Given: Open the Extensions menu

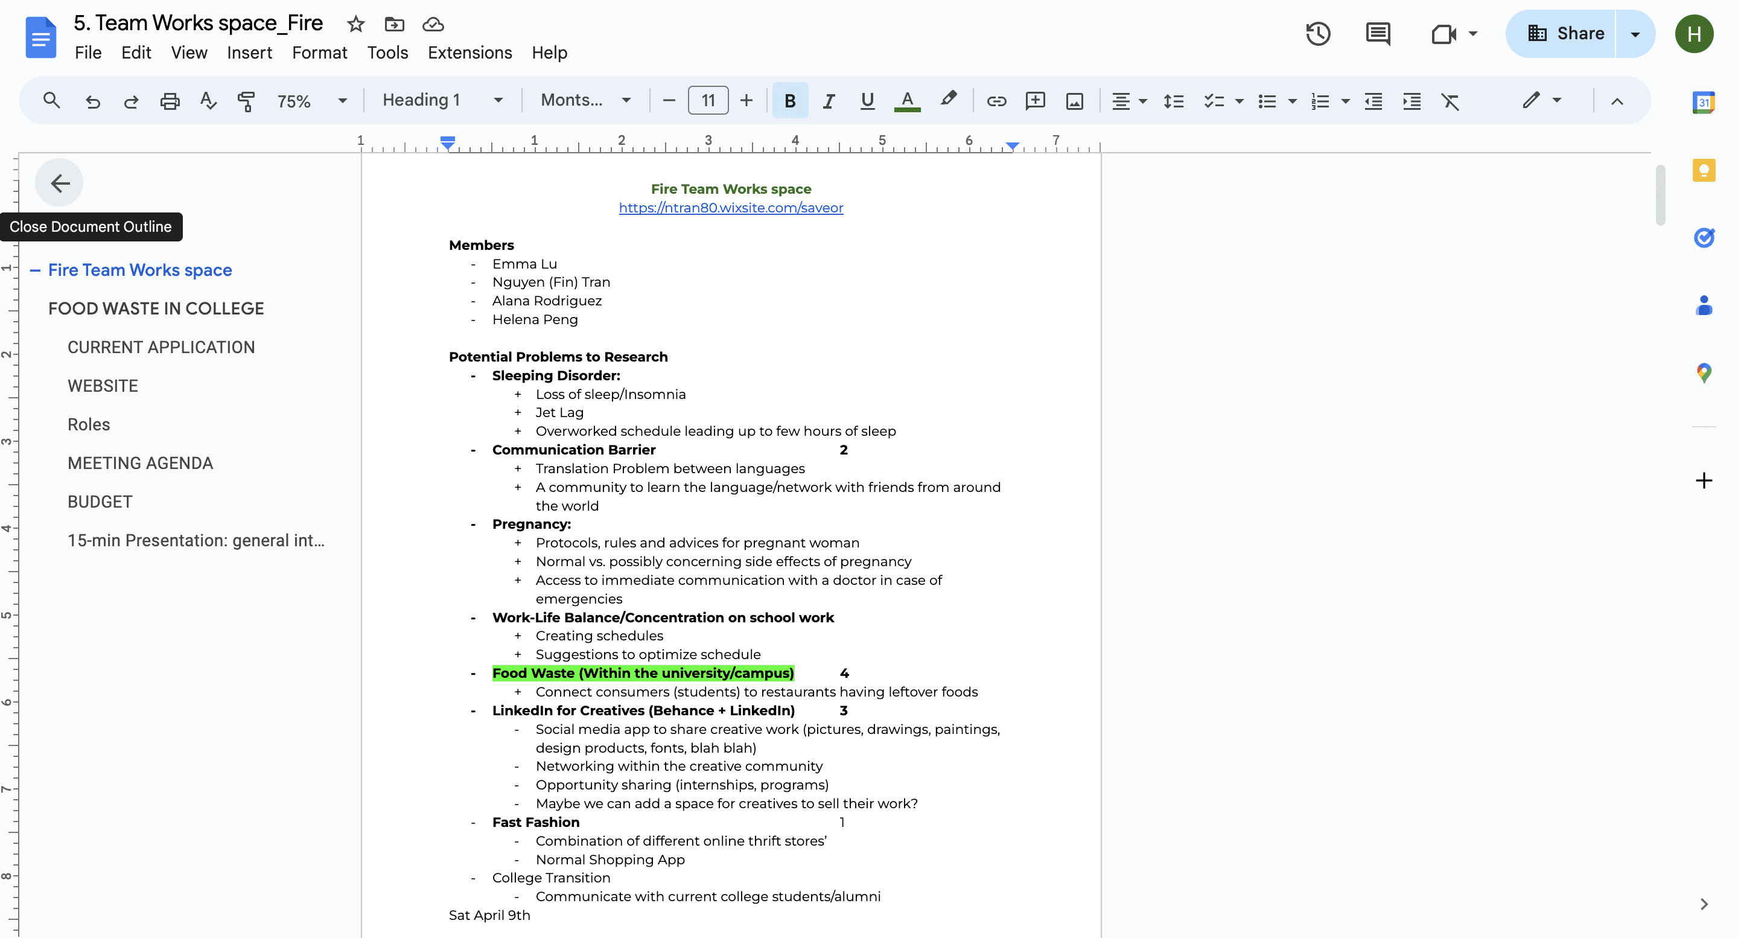Looking at the screenshot, I should point(470,53).
